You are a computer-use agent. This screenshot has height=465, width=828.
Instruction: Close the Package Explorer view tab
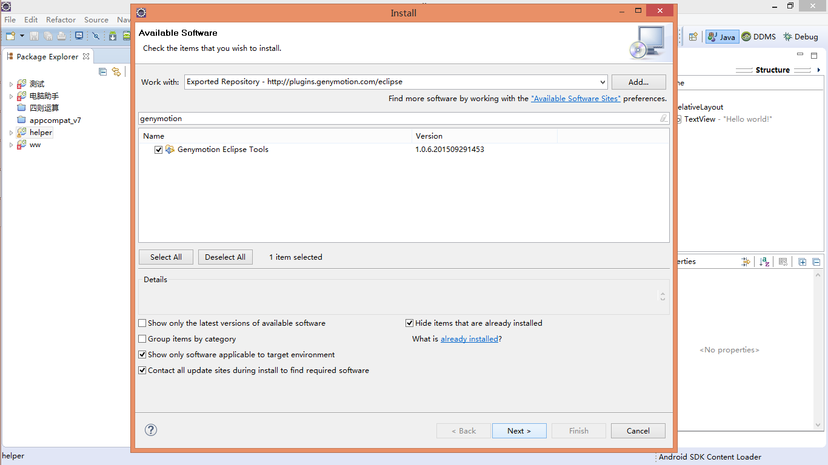pyautogui.click(x=86, y=56)
